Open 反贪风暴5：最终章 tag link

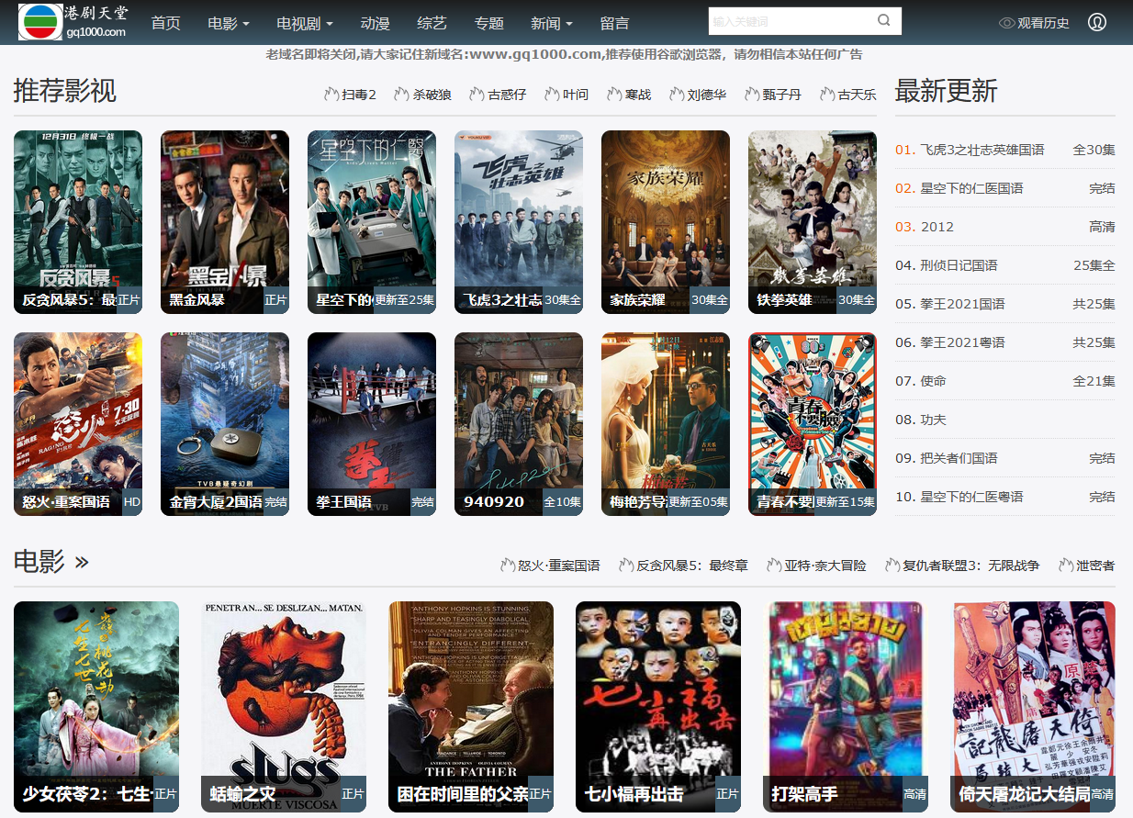(692, 566)
